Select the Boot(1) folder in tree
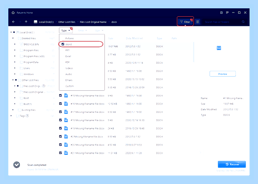The height and width of the screenshot is (184, 258). coord(27,104)
